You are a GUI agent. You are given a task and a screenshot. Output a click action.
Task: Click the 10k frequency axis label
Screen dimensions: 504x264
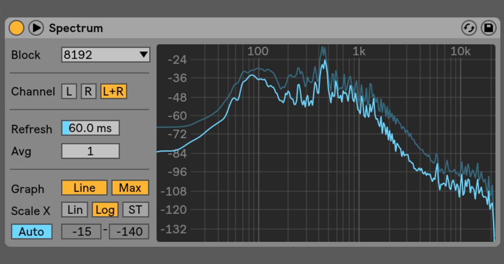[460, 52]
